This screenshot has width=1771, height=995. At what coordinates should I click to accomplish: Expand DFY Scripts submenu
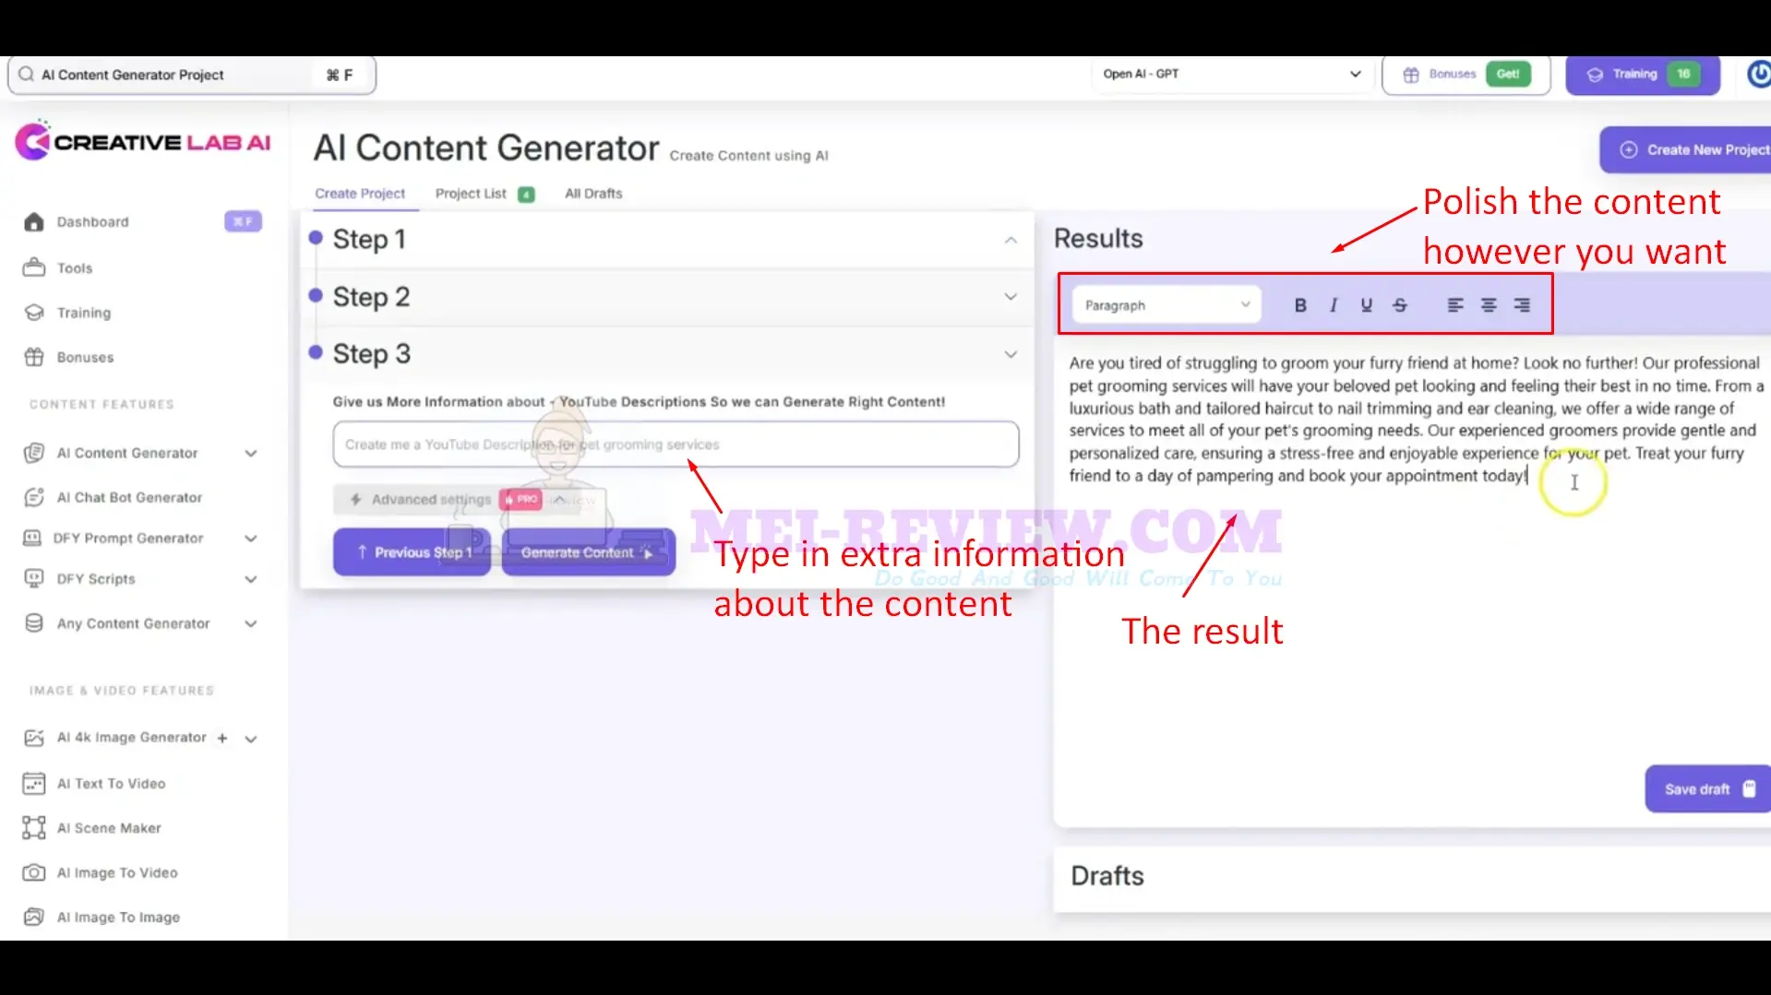[x=251, y=580]
